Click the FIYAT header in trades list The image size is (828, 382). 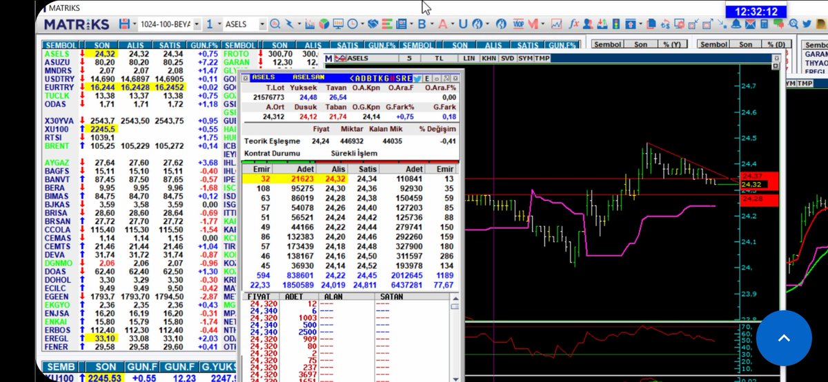[259, 296]
